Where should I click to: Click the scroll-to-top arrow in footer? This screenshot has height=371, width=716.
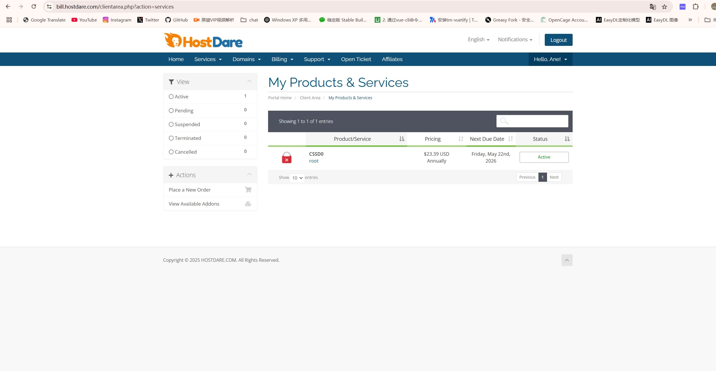[x=567, y=260]
